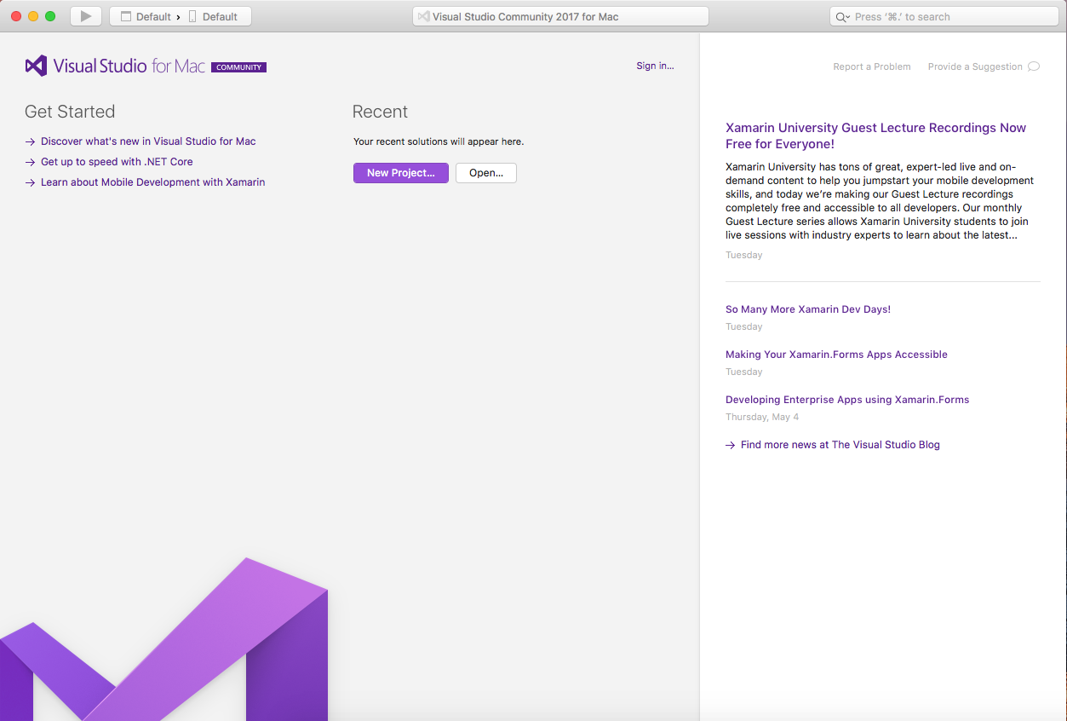The height and width of the screenshot is (721, 1067).
Task: Click the 'Recent' heading text
Action: (380, 112)
